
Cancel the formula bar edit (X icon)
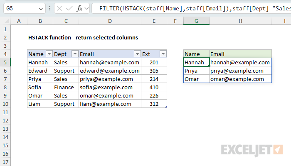click(x=59, y=9)
